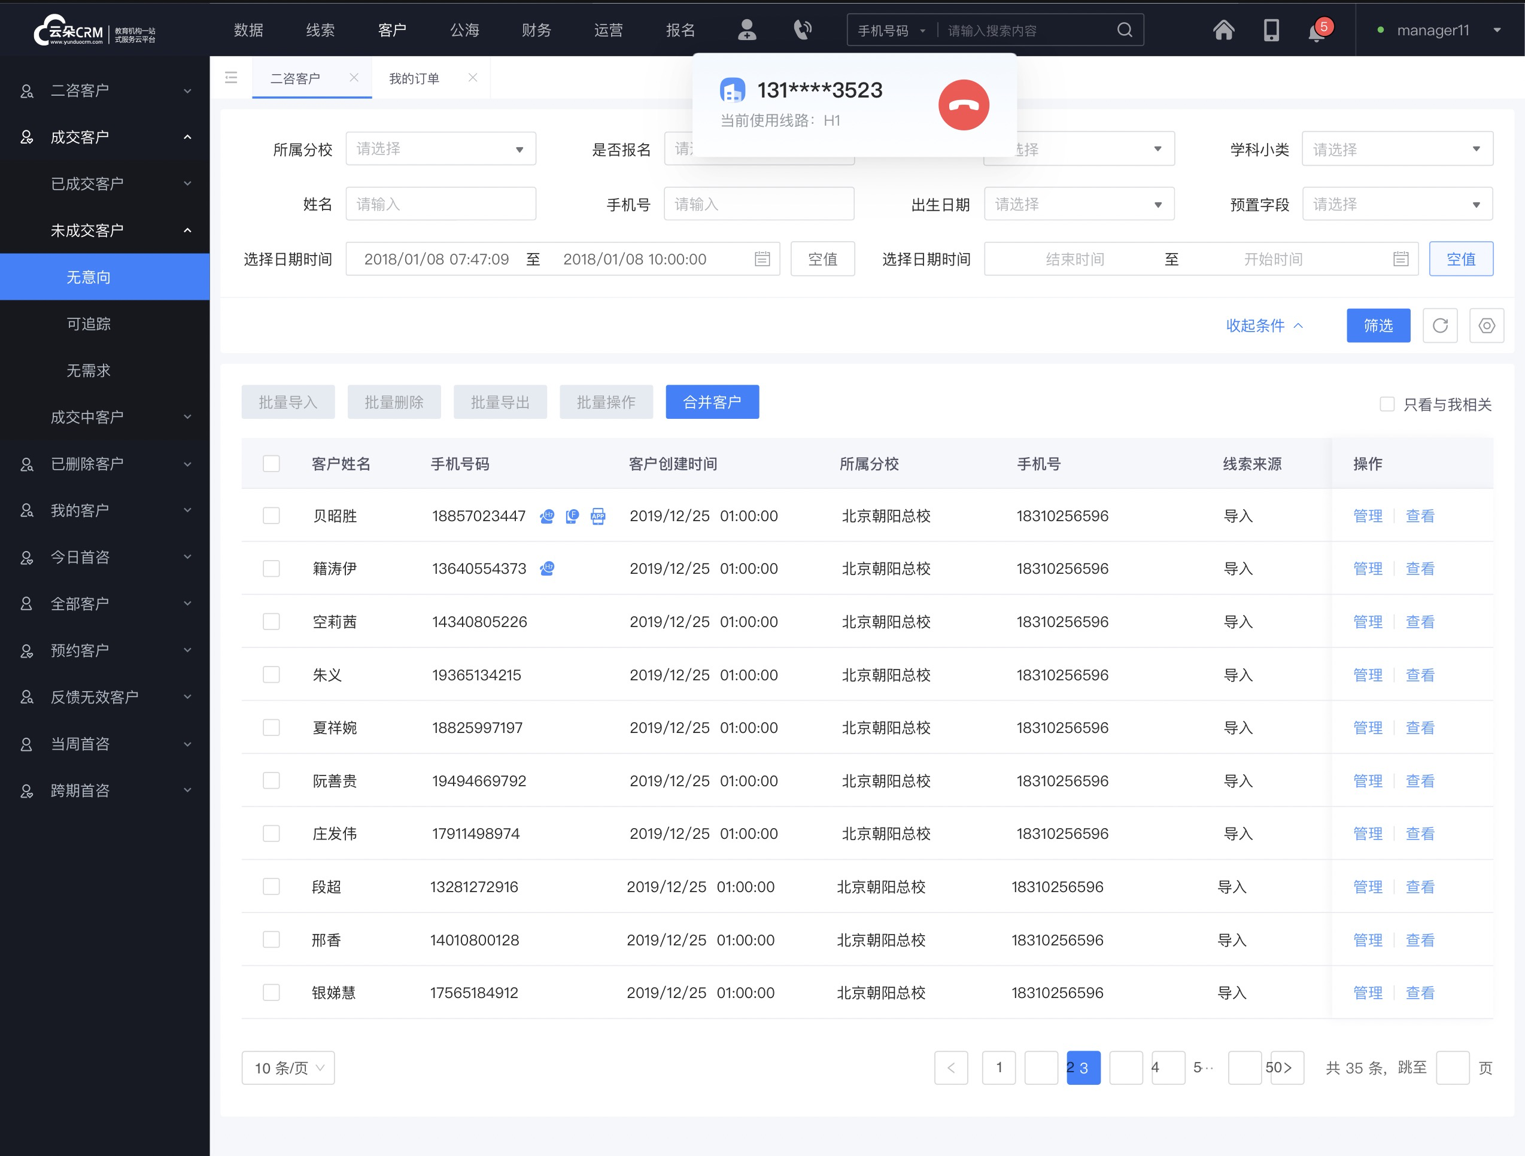Click the 合并客户 button
1525x1156 pixels.
(713, 401)
